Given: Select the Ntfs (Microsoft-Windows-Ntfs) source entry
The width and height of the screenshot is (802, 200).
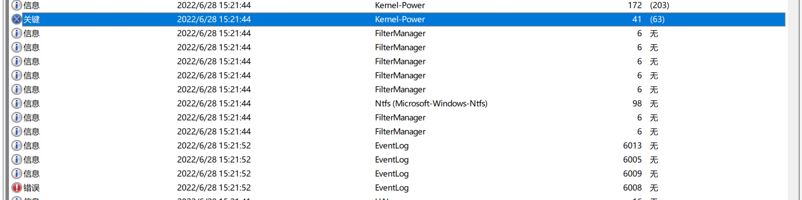Looking at the screenshot, I should click(x=431, y=103).
